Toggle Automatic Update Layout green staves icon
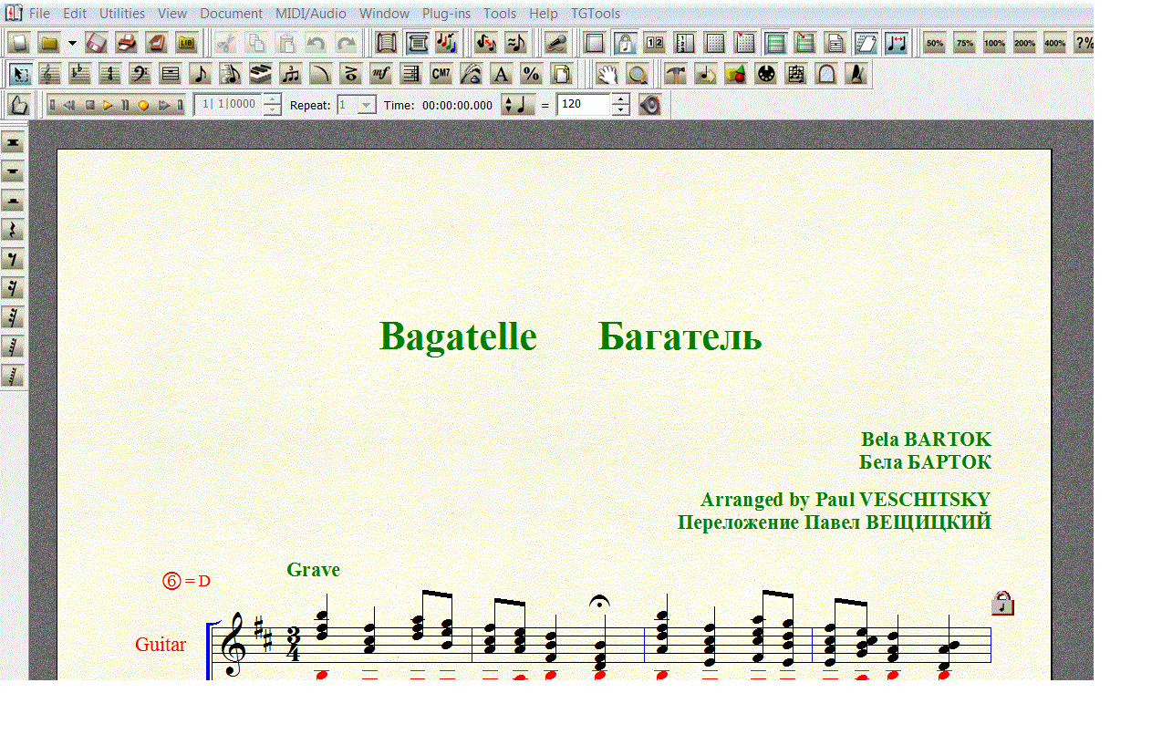 [776, 43]
